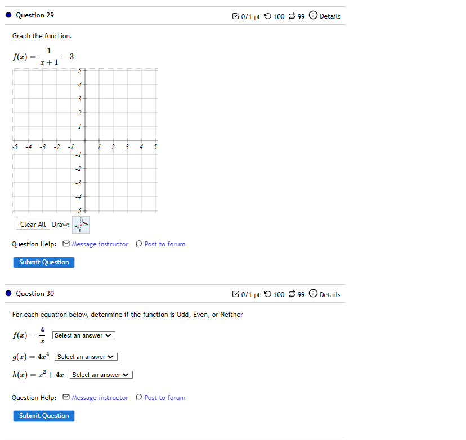Click Submit Question for Question 29
466x440 pixels.
(x=43, y=262)
